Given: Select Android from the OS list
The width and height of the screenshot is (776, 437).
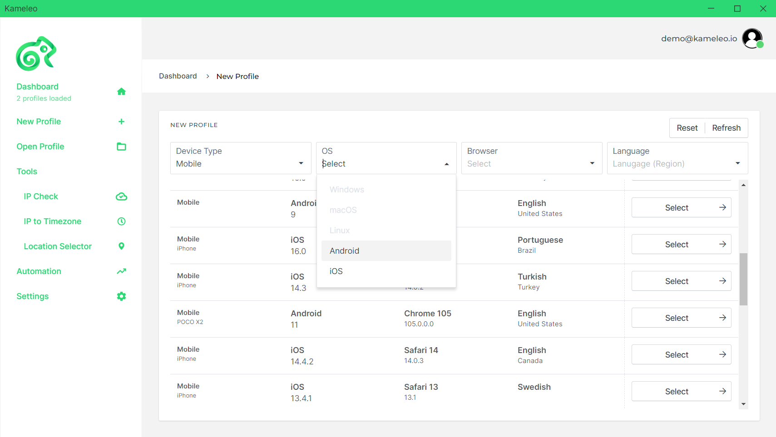Looking at the screenshot, I should 344,250.
